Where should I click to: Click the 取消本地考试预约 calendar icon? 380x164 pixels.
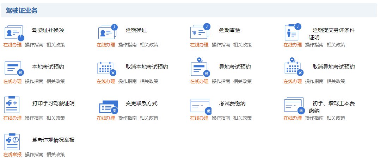[107, 68]
